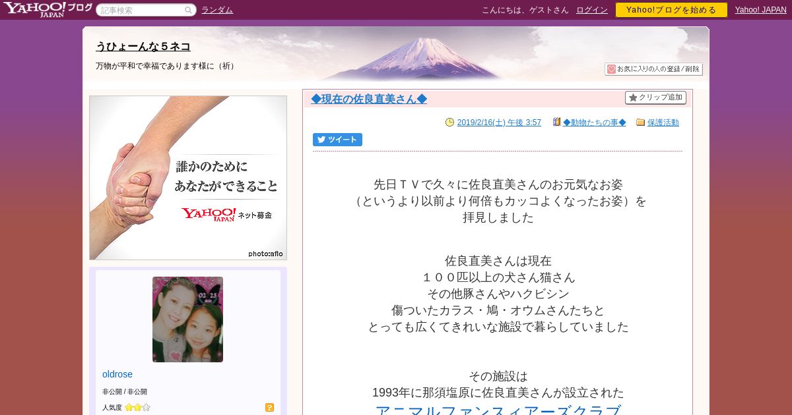Click the book icon beside ◆動物たちの事◆
Viewport: 792px width, 415px height.
point(556,122)
